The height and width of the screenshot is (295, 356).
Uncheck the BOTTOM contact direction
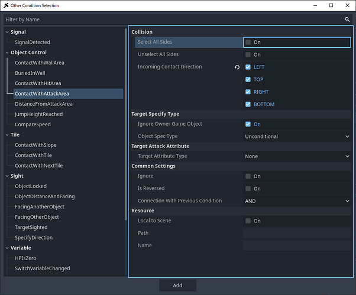[x=248, y=104]
